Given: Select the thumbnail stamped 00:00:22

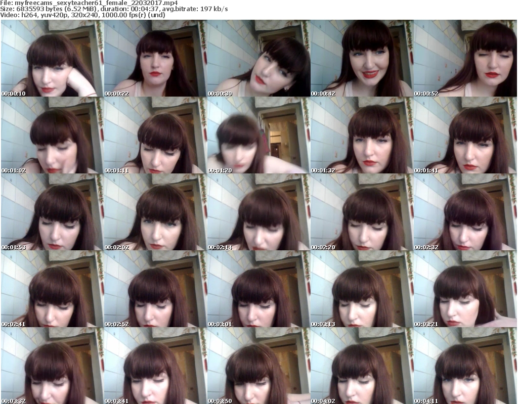Looking at the screenshot, I should tap(156, 58).
